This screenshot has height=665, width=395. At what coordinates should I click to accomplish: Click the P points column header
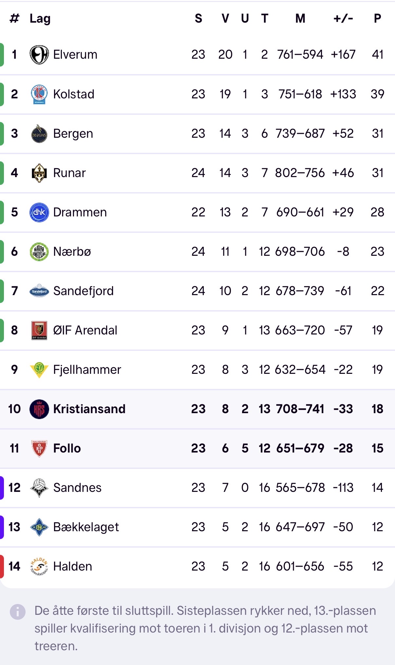click(377, 19)
